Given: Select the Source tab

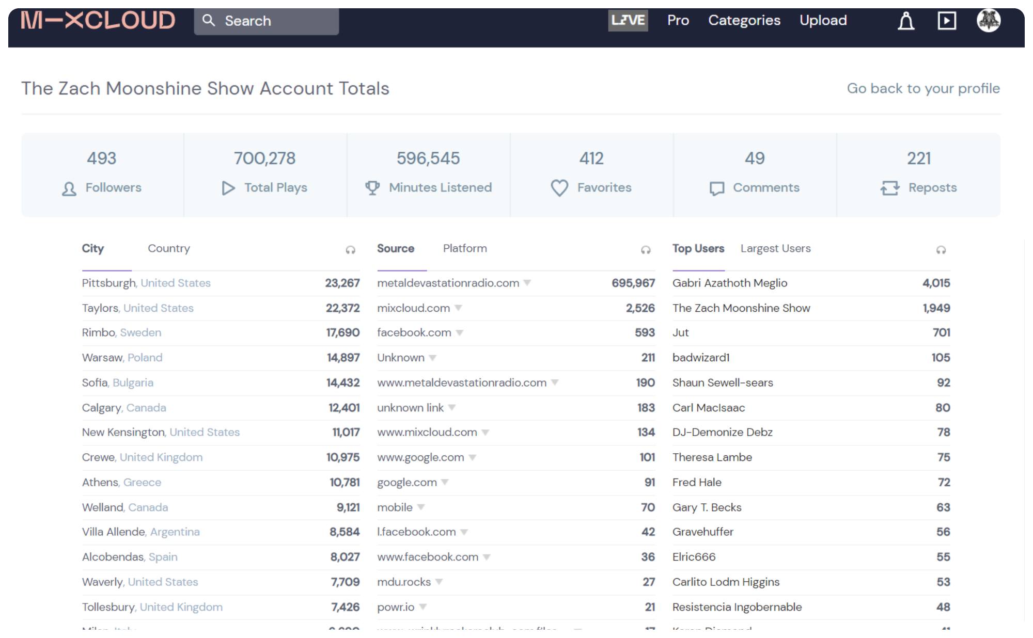Looking at the screenshot, I should [x=396, y=248].
